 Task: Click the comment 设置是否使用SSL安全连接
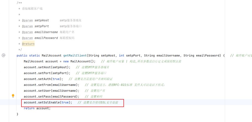pos(98,102)
